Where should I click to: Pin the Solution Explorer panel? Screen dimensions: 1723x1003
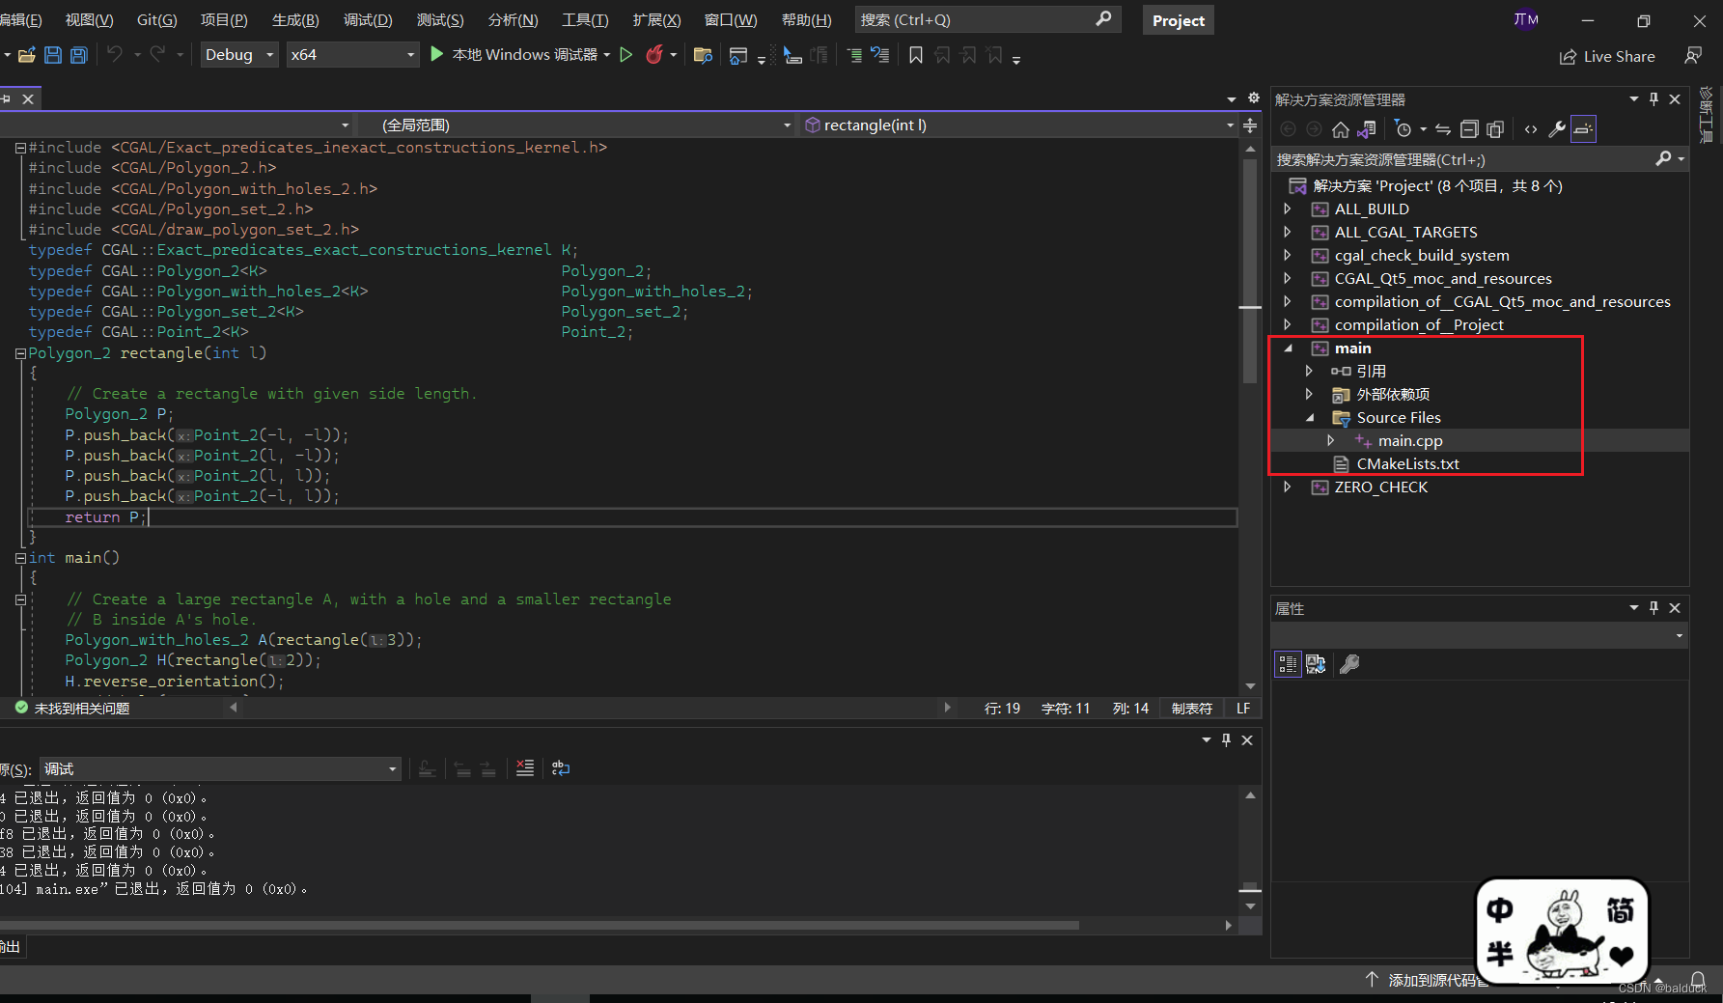tap(1654, 98)
